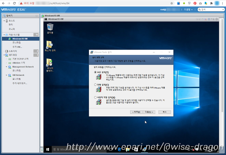This screenshot has height=155, width=226.
Task: Click < 뒤로(B) in the VMware Tools dialog
Action: tap(136, 112)
